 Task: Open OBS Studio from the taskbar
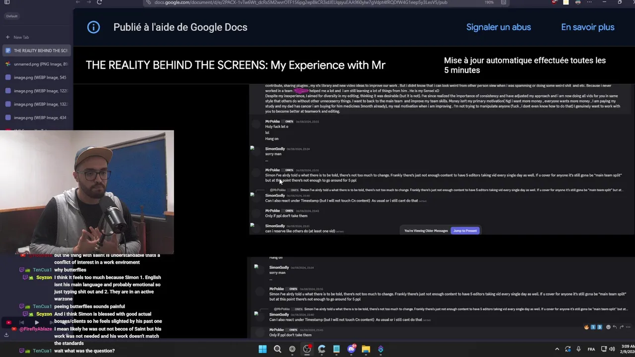(x=307, y=349)
